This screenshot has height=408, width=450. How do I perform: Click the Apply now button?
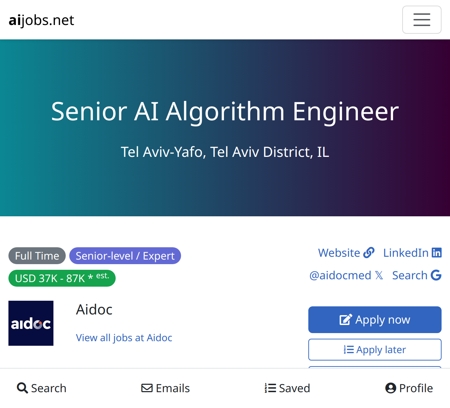tap(375, 320)
